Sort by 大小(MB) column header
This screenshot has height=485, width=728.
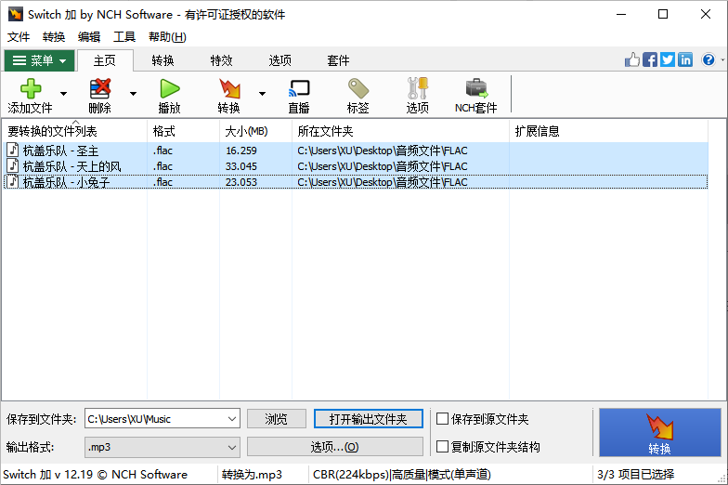(256, 132)
